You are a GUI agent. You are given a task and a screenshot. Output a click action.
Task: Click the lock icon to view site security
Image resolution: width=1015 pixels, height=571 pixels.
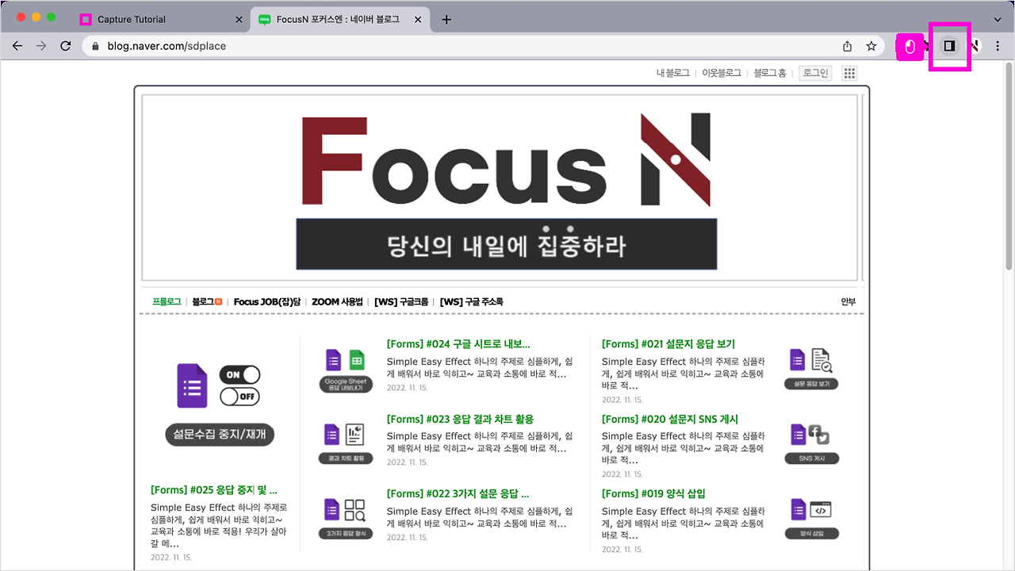pos(95,45)
